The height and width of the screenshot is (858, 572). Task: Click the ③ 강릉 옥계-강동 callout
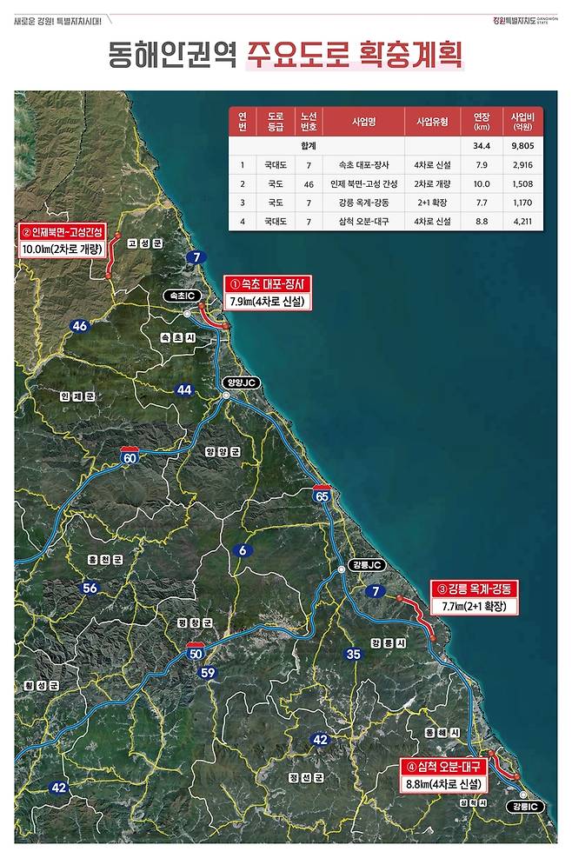[474, 597]
